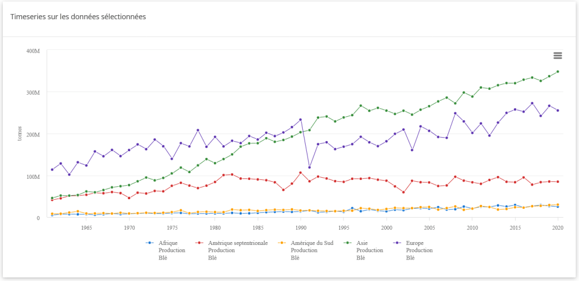Viewport: 579px width, 281px height.
Task: Toggle Asie Production Blé legend text
Action: (x=370, y=250)
